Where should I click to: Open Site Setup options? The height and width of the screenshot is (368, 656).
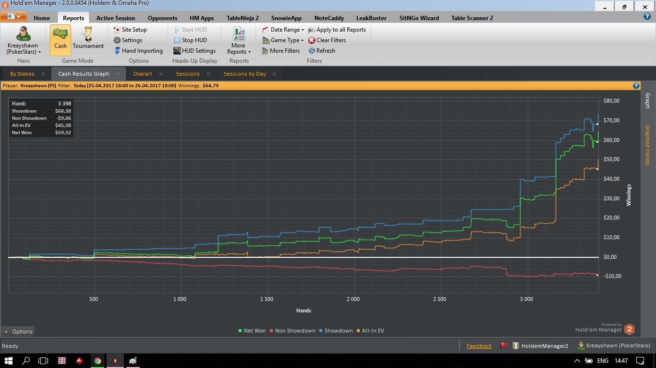(130, 30)
